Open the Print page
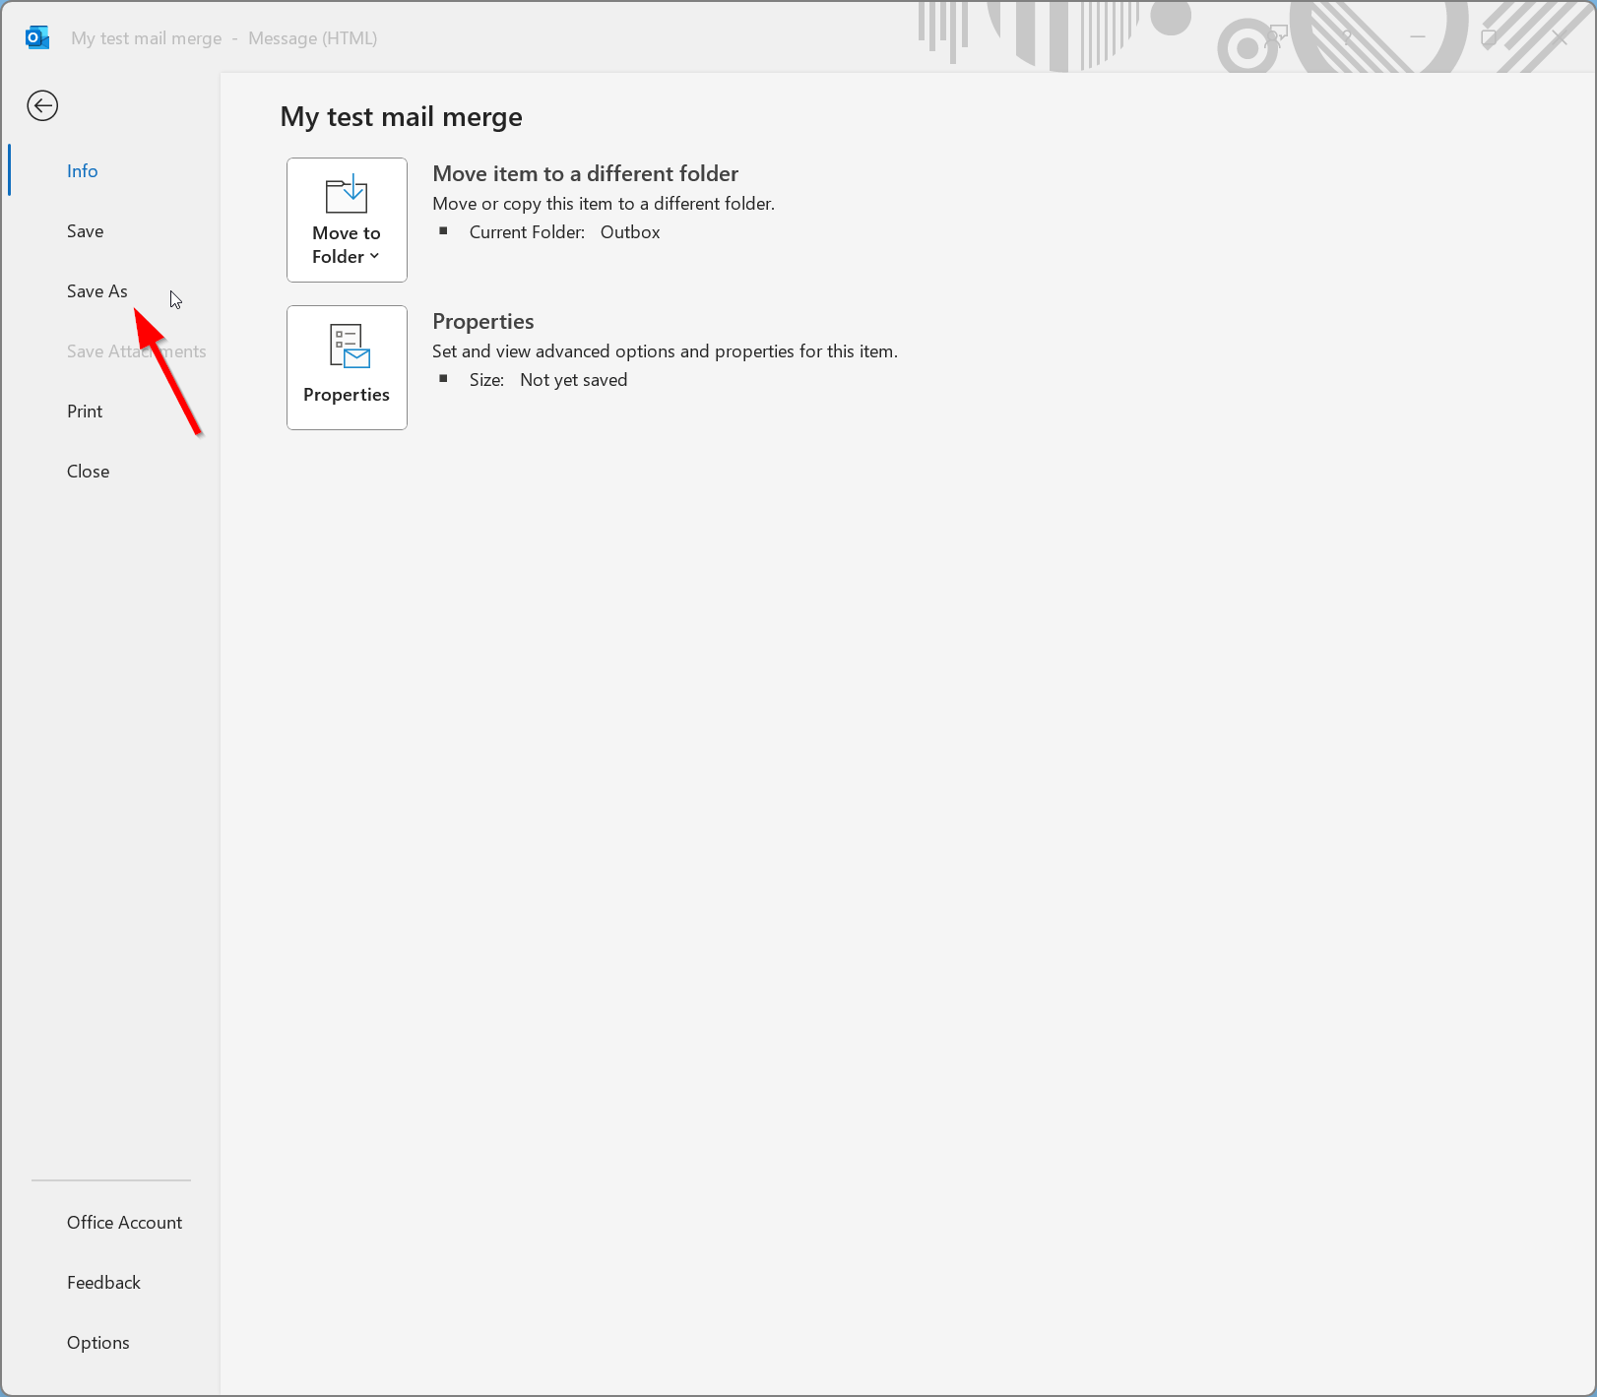The width and height of the screenshot is (1597, 1397). [85, 412]
